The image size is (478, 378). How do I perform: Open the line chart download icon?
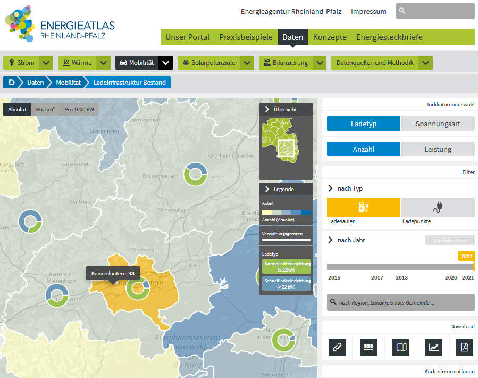point(433,347)
